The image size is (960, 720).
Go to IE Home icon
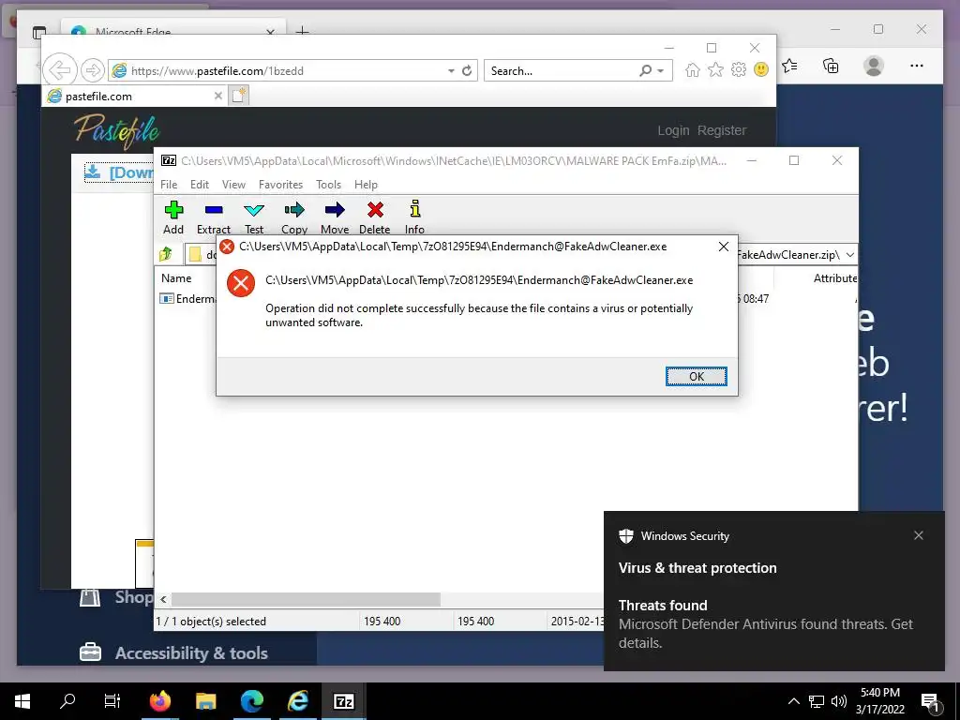point(693,69)
